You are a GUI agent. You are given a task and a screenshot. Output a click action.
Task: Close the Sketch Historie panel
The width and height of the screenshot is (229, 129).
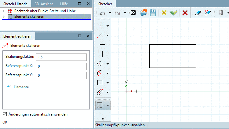tap(88, 3)
